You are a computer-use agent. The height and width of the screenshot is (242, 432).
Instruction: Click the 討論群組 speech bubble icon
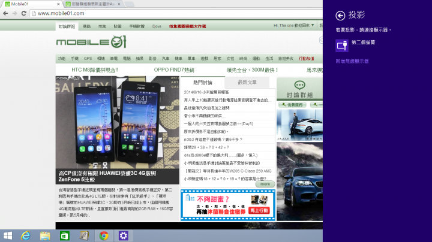[x=300, y=85]
